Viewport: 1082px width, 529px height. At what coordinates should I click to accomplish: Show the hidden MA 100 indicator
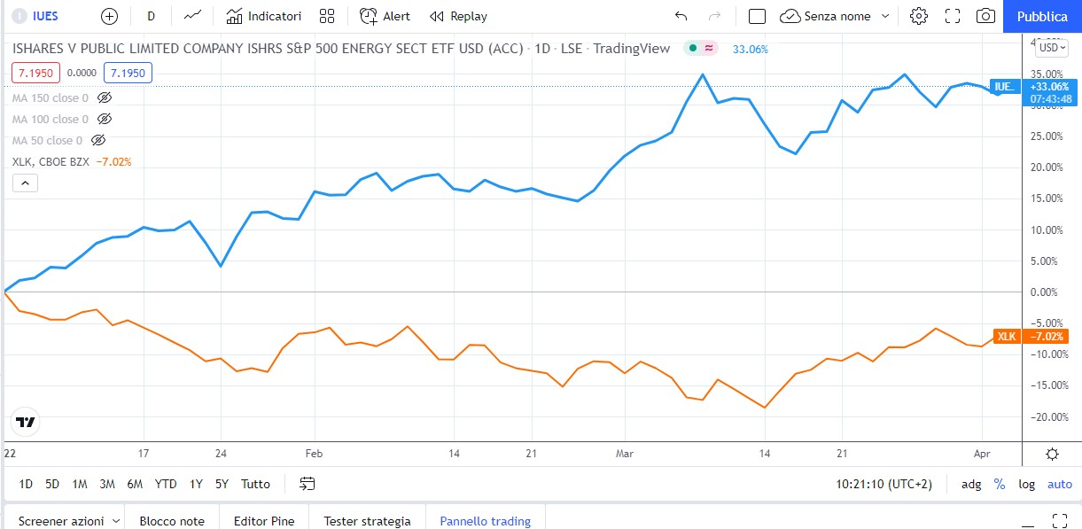click(105, 119)
